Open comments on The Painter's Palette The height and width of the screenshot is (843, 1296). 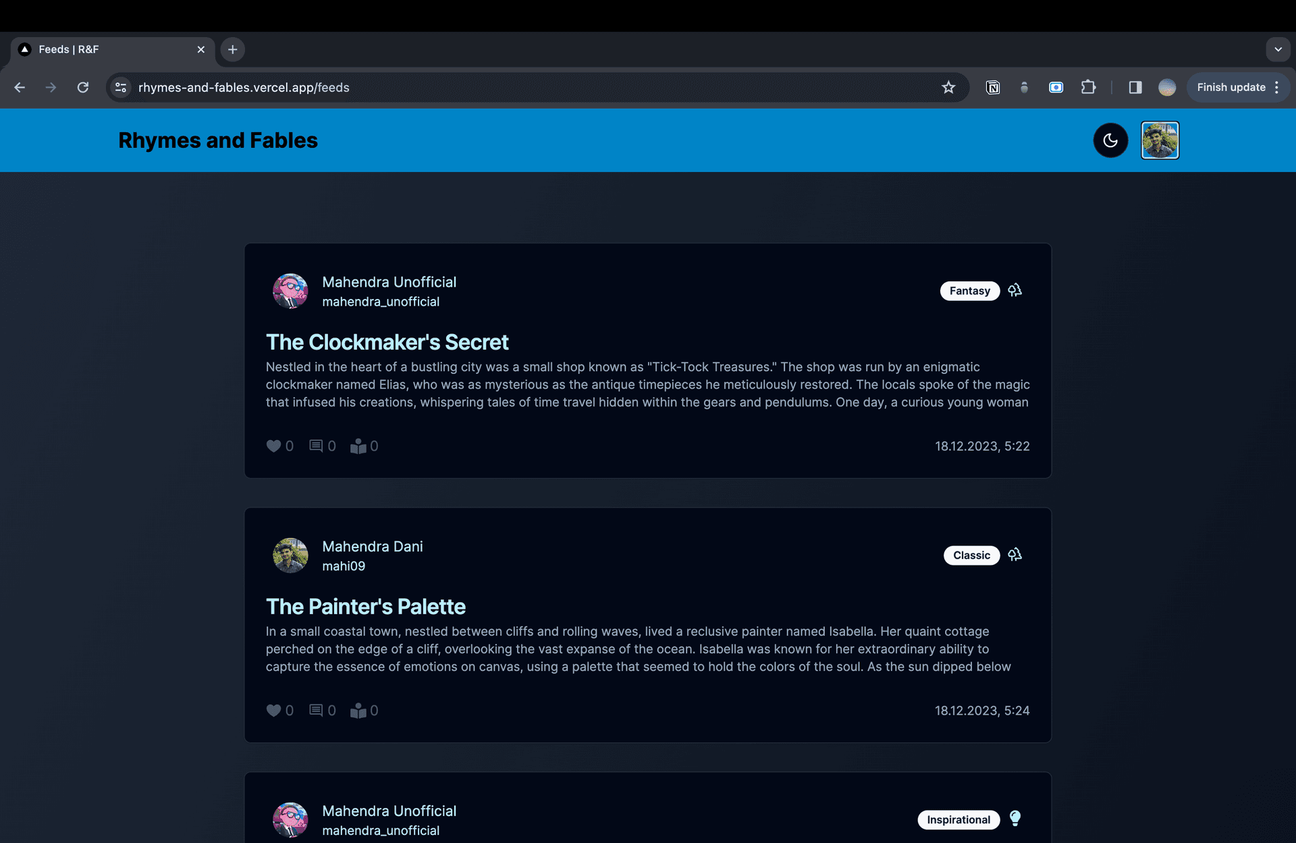pyautogui.click(x=316, y=711)
